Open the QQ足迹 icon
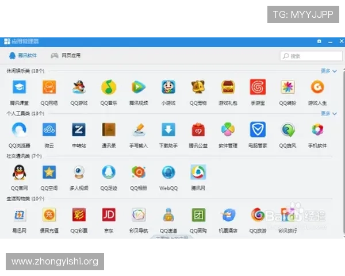Viewport: 345px width, 276px height. 109,172
